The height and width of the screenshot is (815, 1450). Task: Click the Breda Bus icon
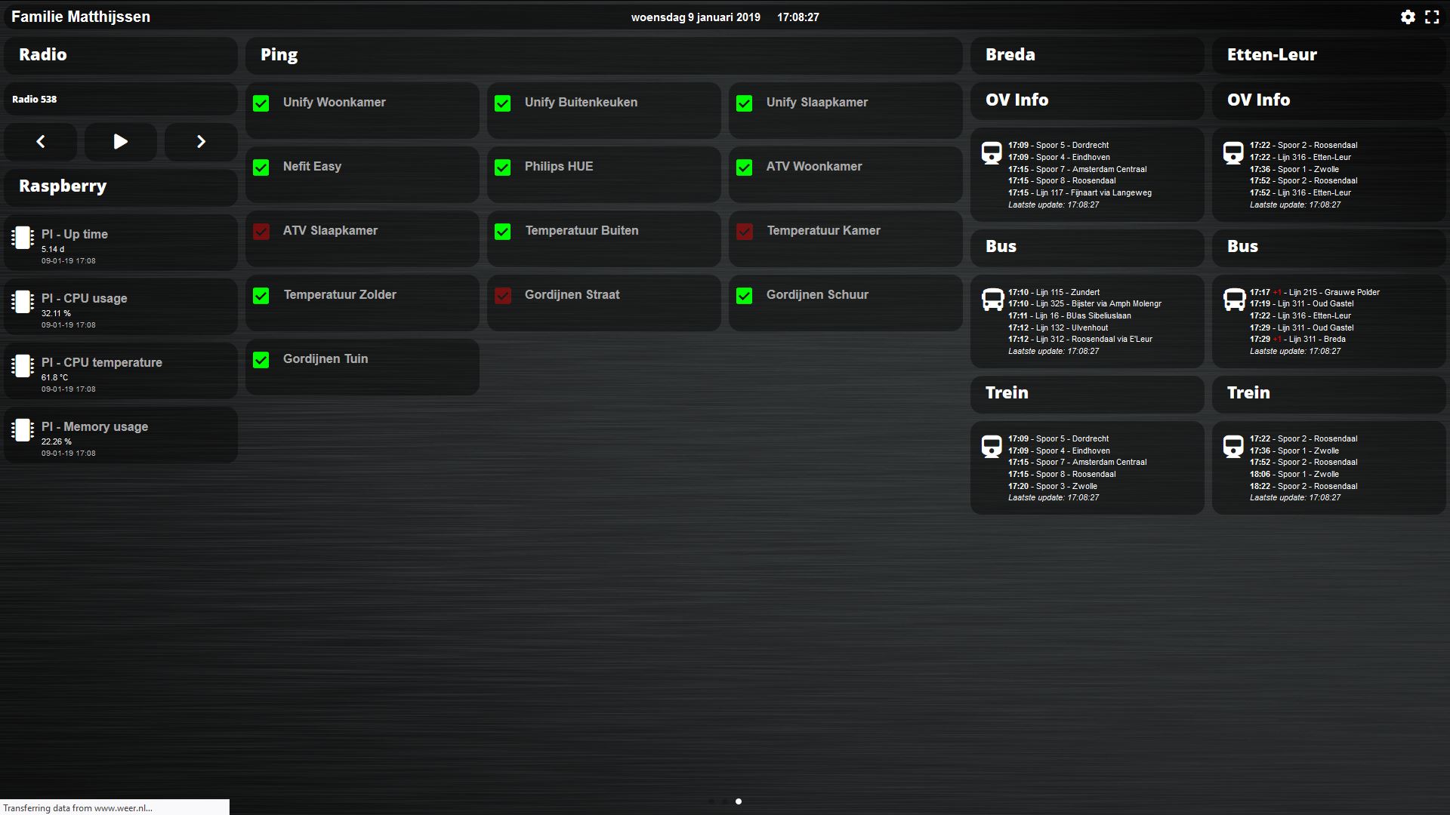tap(992, 300)
